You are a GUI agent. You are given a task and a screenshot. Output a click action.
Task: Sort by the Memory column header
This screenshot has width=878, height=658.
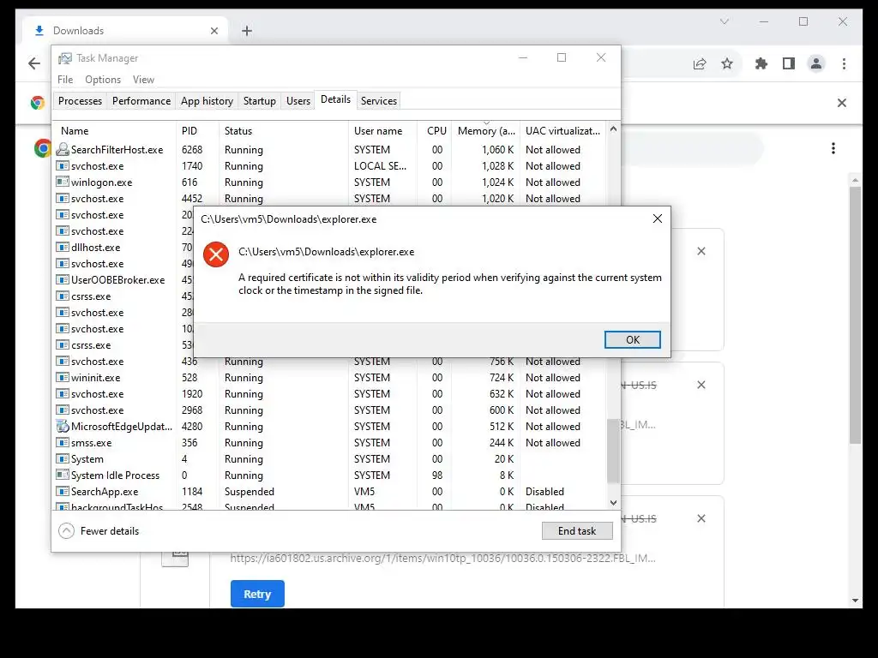coord(486,131)
